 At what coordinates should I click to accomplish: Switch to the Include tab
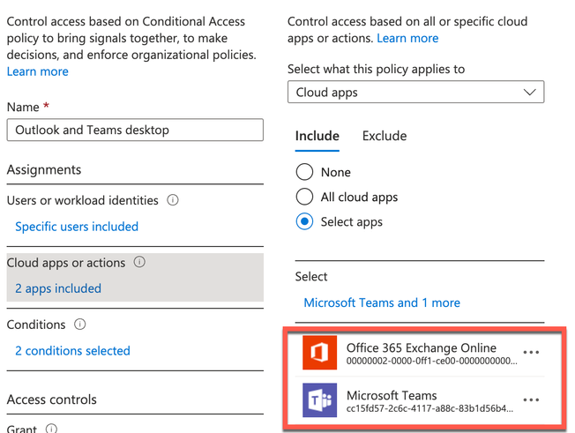click(x=317, y=136)
